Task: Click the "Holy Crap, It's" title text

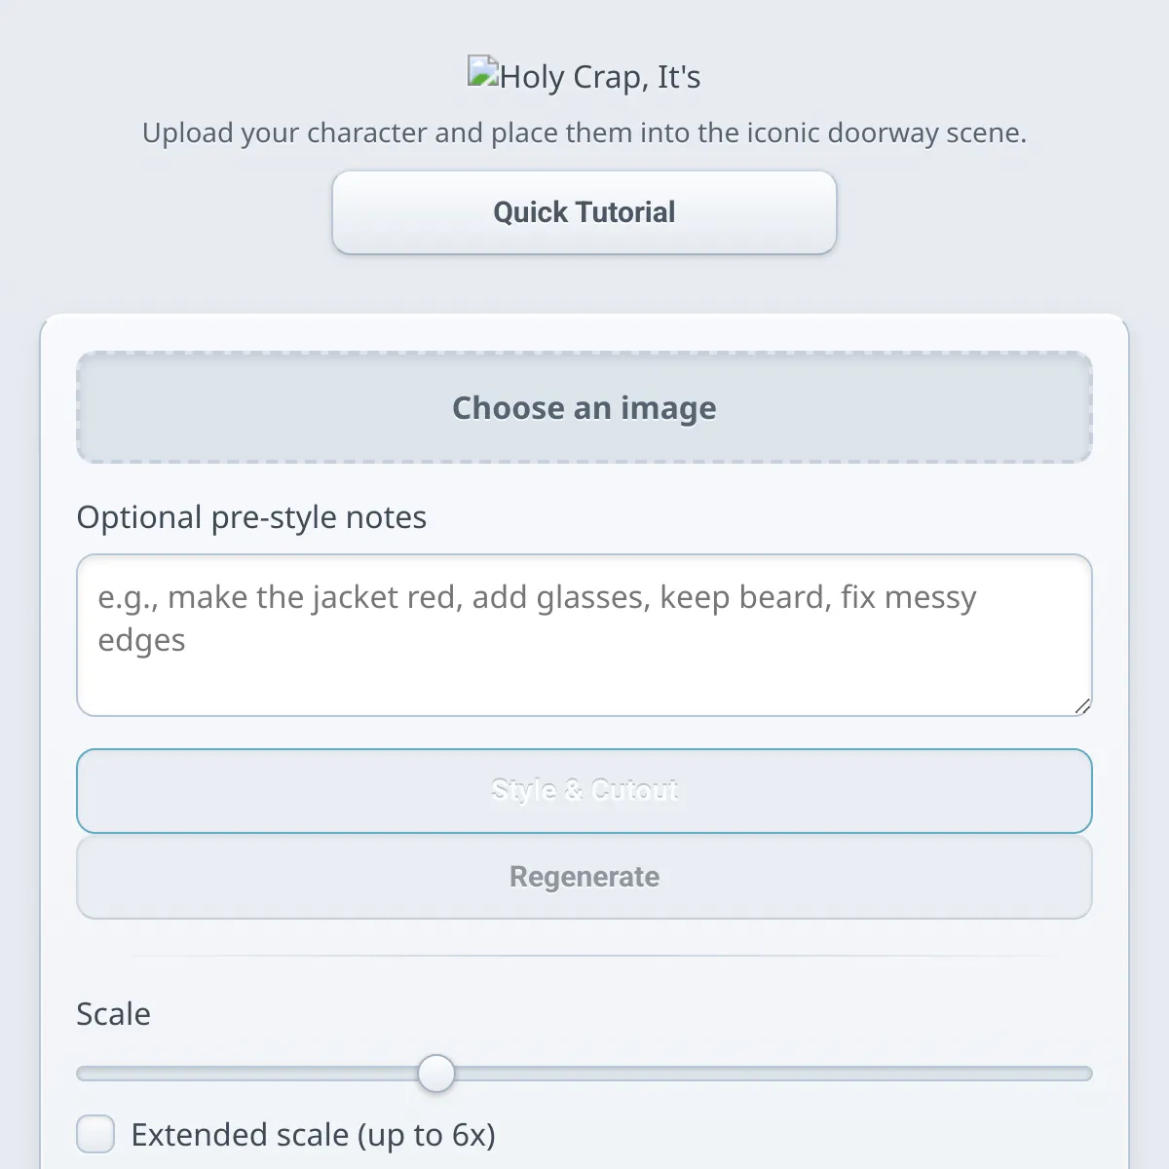Action: pyautogui.click(x=600, y=77)
